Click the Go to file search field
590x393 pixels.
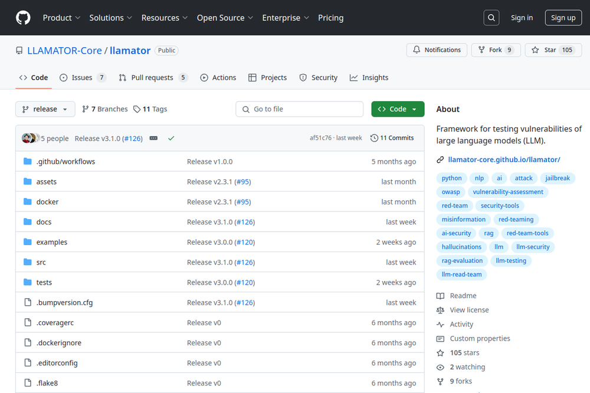(300, 109)
